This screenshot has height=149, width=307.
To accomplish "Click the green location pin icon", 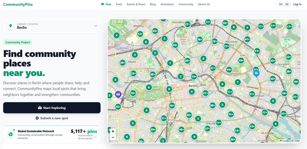I will click(x=11, y=26).
